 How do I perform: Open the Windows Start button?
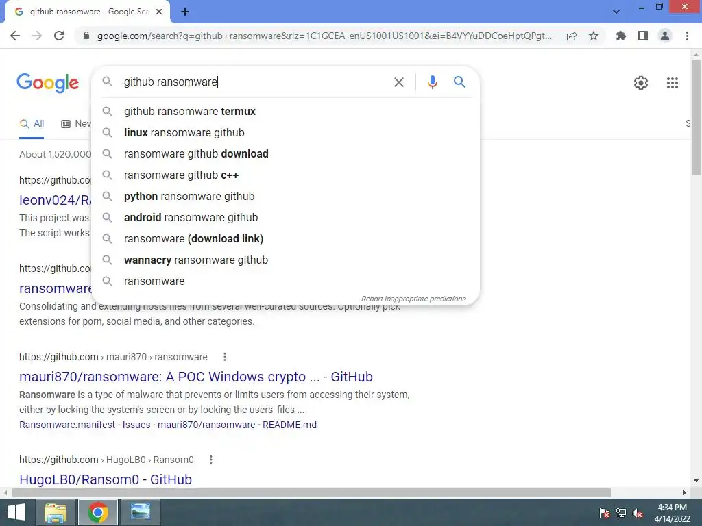tap(16, 512)
